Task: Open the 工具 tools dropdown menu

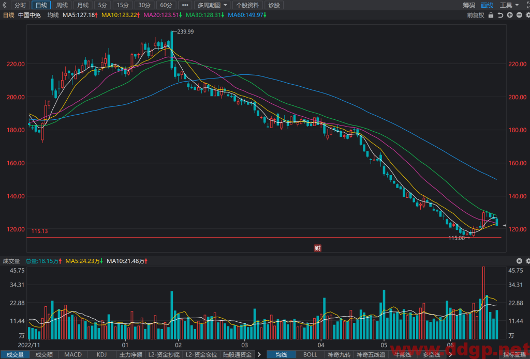Action: point(509,5)
